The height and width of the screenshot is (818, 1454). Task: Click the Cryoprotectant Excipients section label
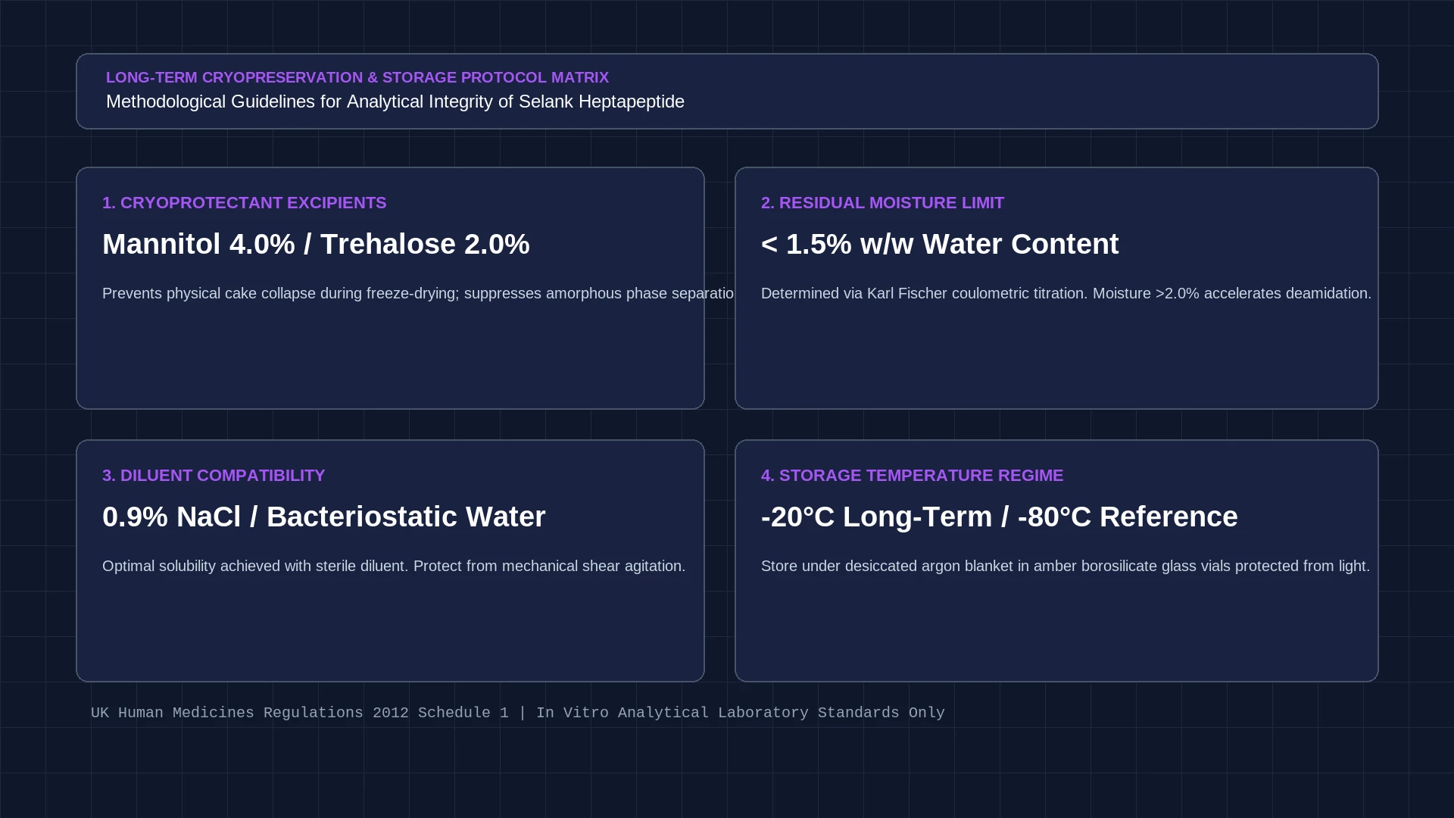click(x=245, y=203)
